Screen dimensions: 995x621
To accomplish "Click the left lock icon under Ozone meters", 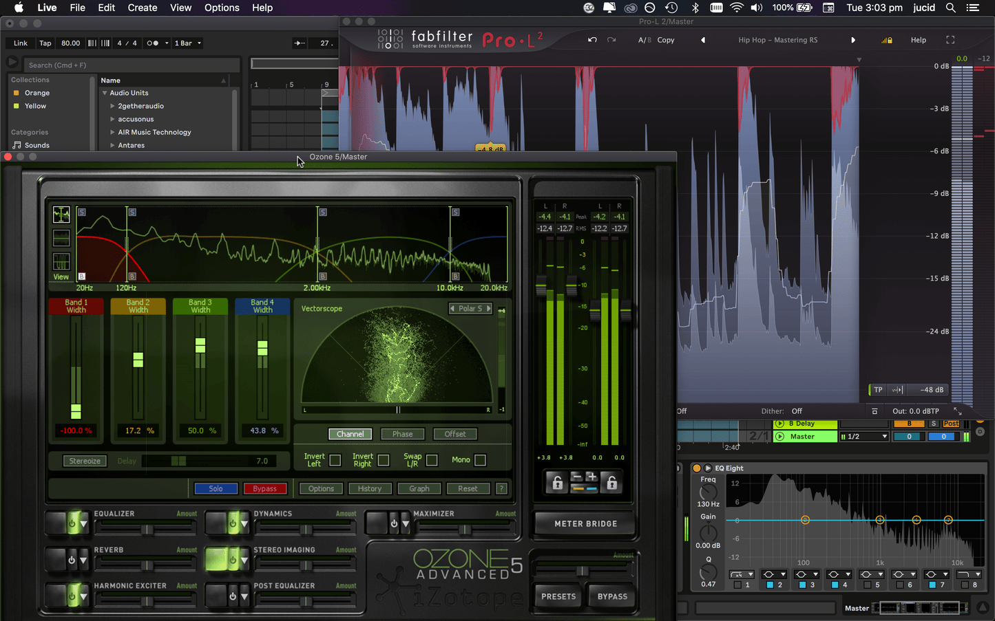I will [x=556, y=482].
